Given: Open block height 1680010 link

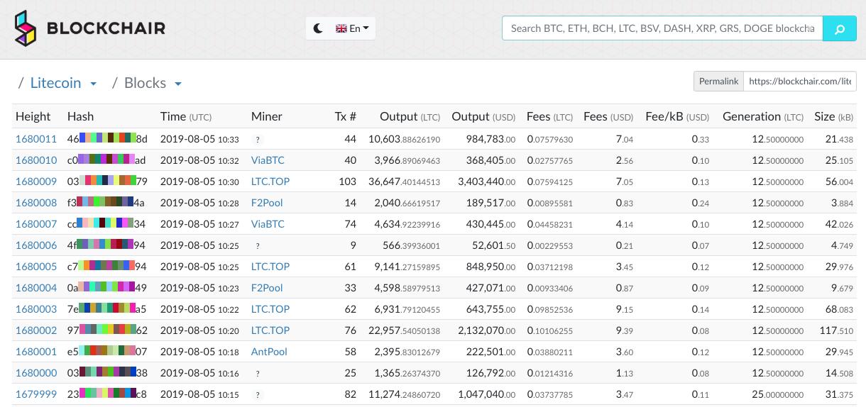Looking at the screenshot, I should click(x=36, y=160).
